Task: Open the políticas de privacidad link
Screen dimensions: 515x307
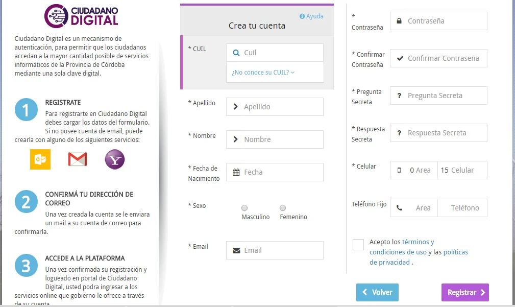Action: coord(419,257)
